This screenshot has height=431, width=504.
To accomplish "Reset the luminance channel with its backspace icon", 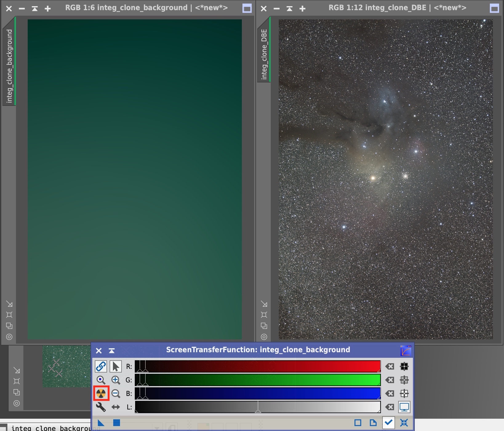I will tap(390, 407).
